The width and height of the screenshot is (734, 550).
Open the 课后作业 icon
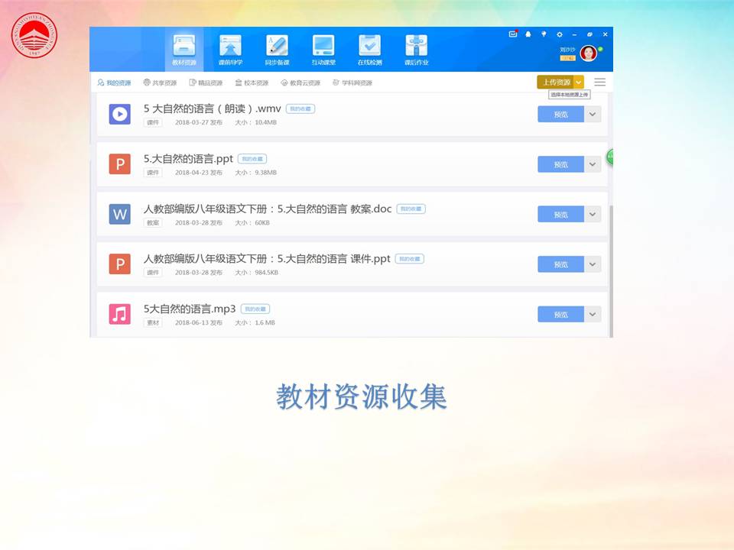(x=416, y=46)
